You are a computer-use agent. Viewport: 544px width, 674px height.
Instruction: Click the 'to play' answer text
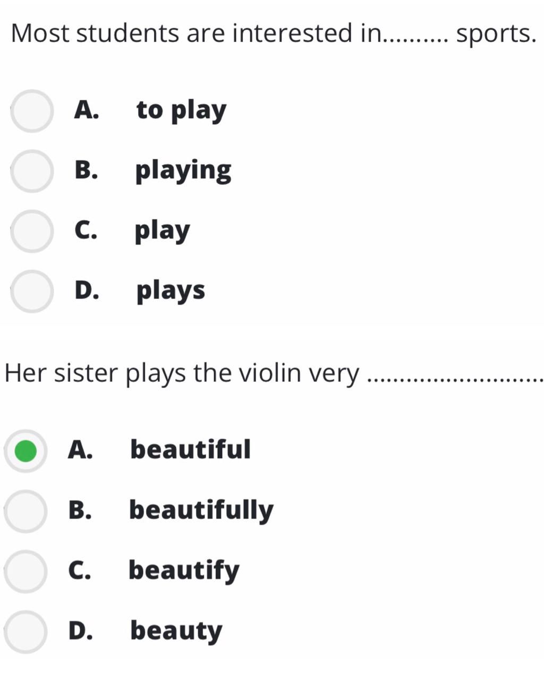(181, 110)
